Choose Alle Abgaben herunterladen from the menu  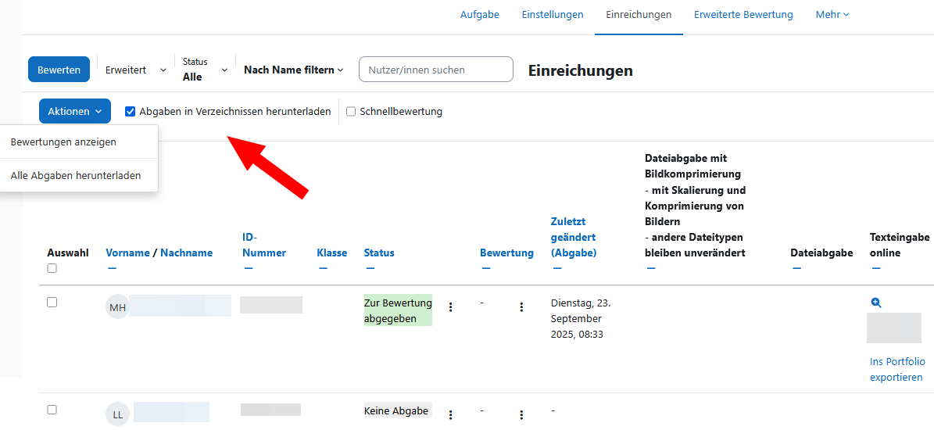click(76, 176)
